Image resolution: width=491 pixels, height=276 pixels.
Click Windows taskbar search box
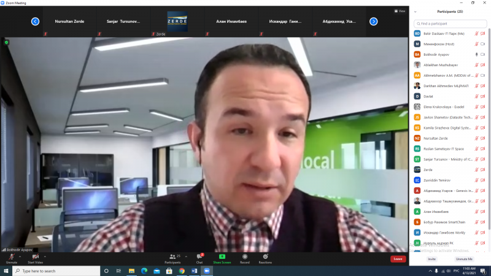56,271
